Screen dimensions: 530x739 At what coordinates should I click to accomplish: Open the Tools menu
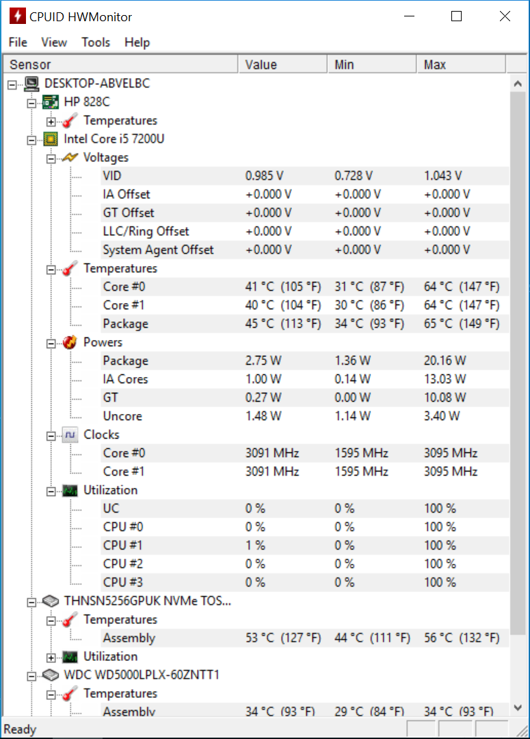[x=96, y=42]
